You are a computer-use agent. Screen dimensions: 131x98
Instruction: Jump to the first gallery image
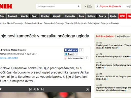pos(30,89)
